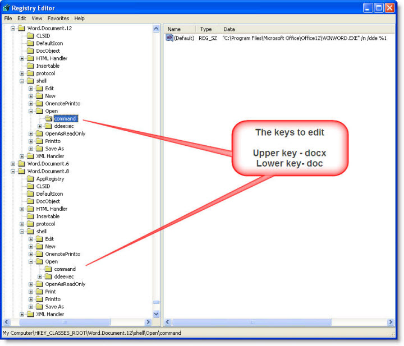Click the selected command open-folder icon

click(x=48, y=118)
